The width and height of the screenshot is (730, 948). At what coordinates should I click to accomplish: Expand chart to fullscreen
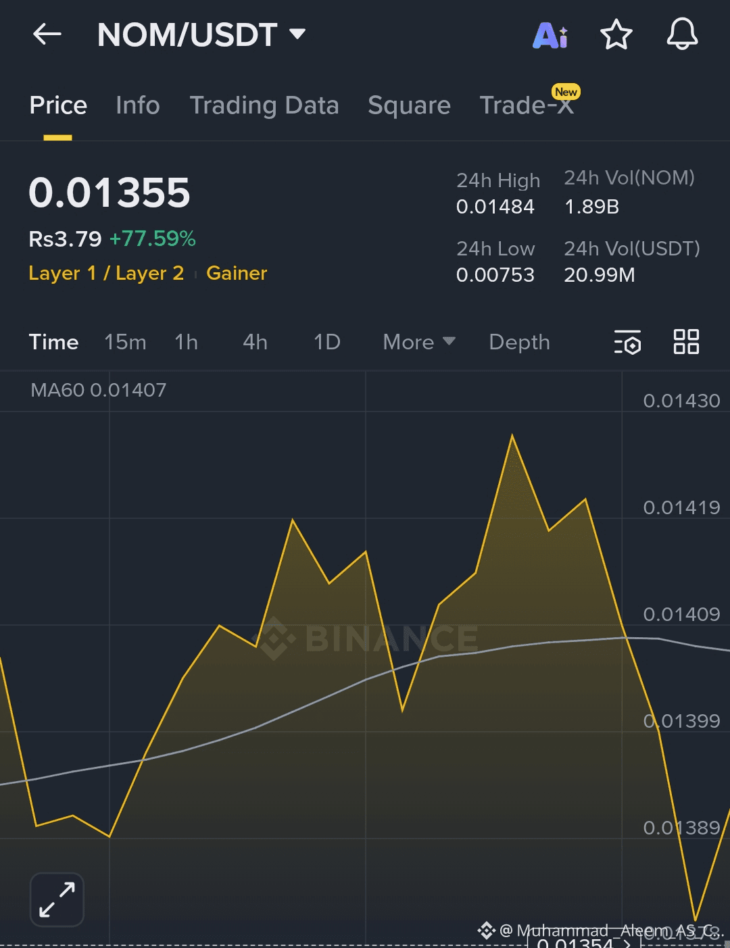pos(57,899)
